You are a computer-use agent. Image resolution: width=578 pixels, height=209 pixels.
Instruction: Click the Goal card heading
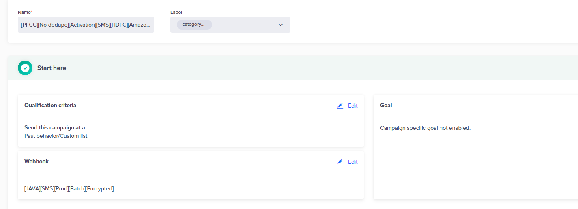point(386,106)
